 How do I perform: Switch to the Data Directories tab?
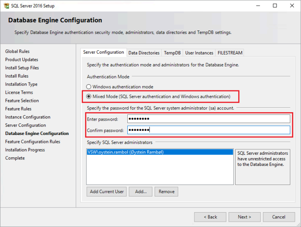[x=143, y=53]
